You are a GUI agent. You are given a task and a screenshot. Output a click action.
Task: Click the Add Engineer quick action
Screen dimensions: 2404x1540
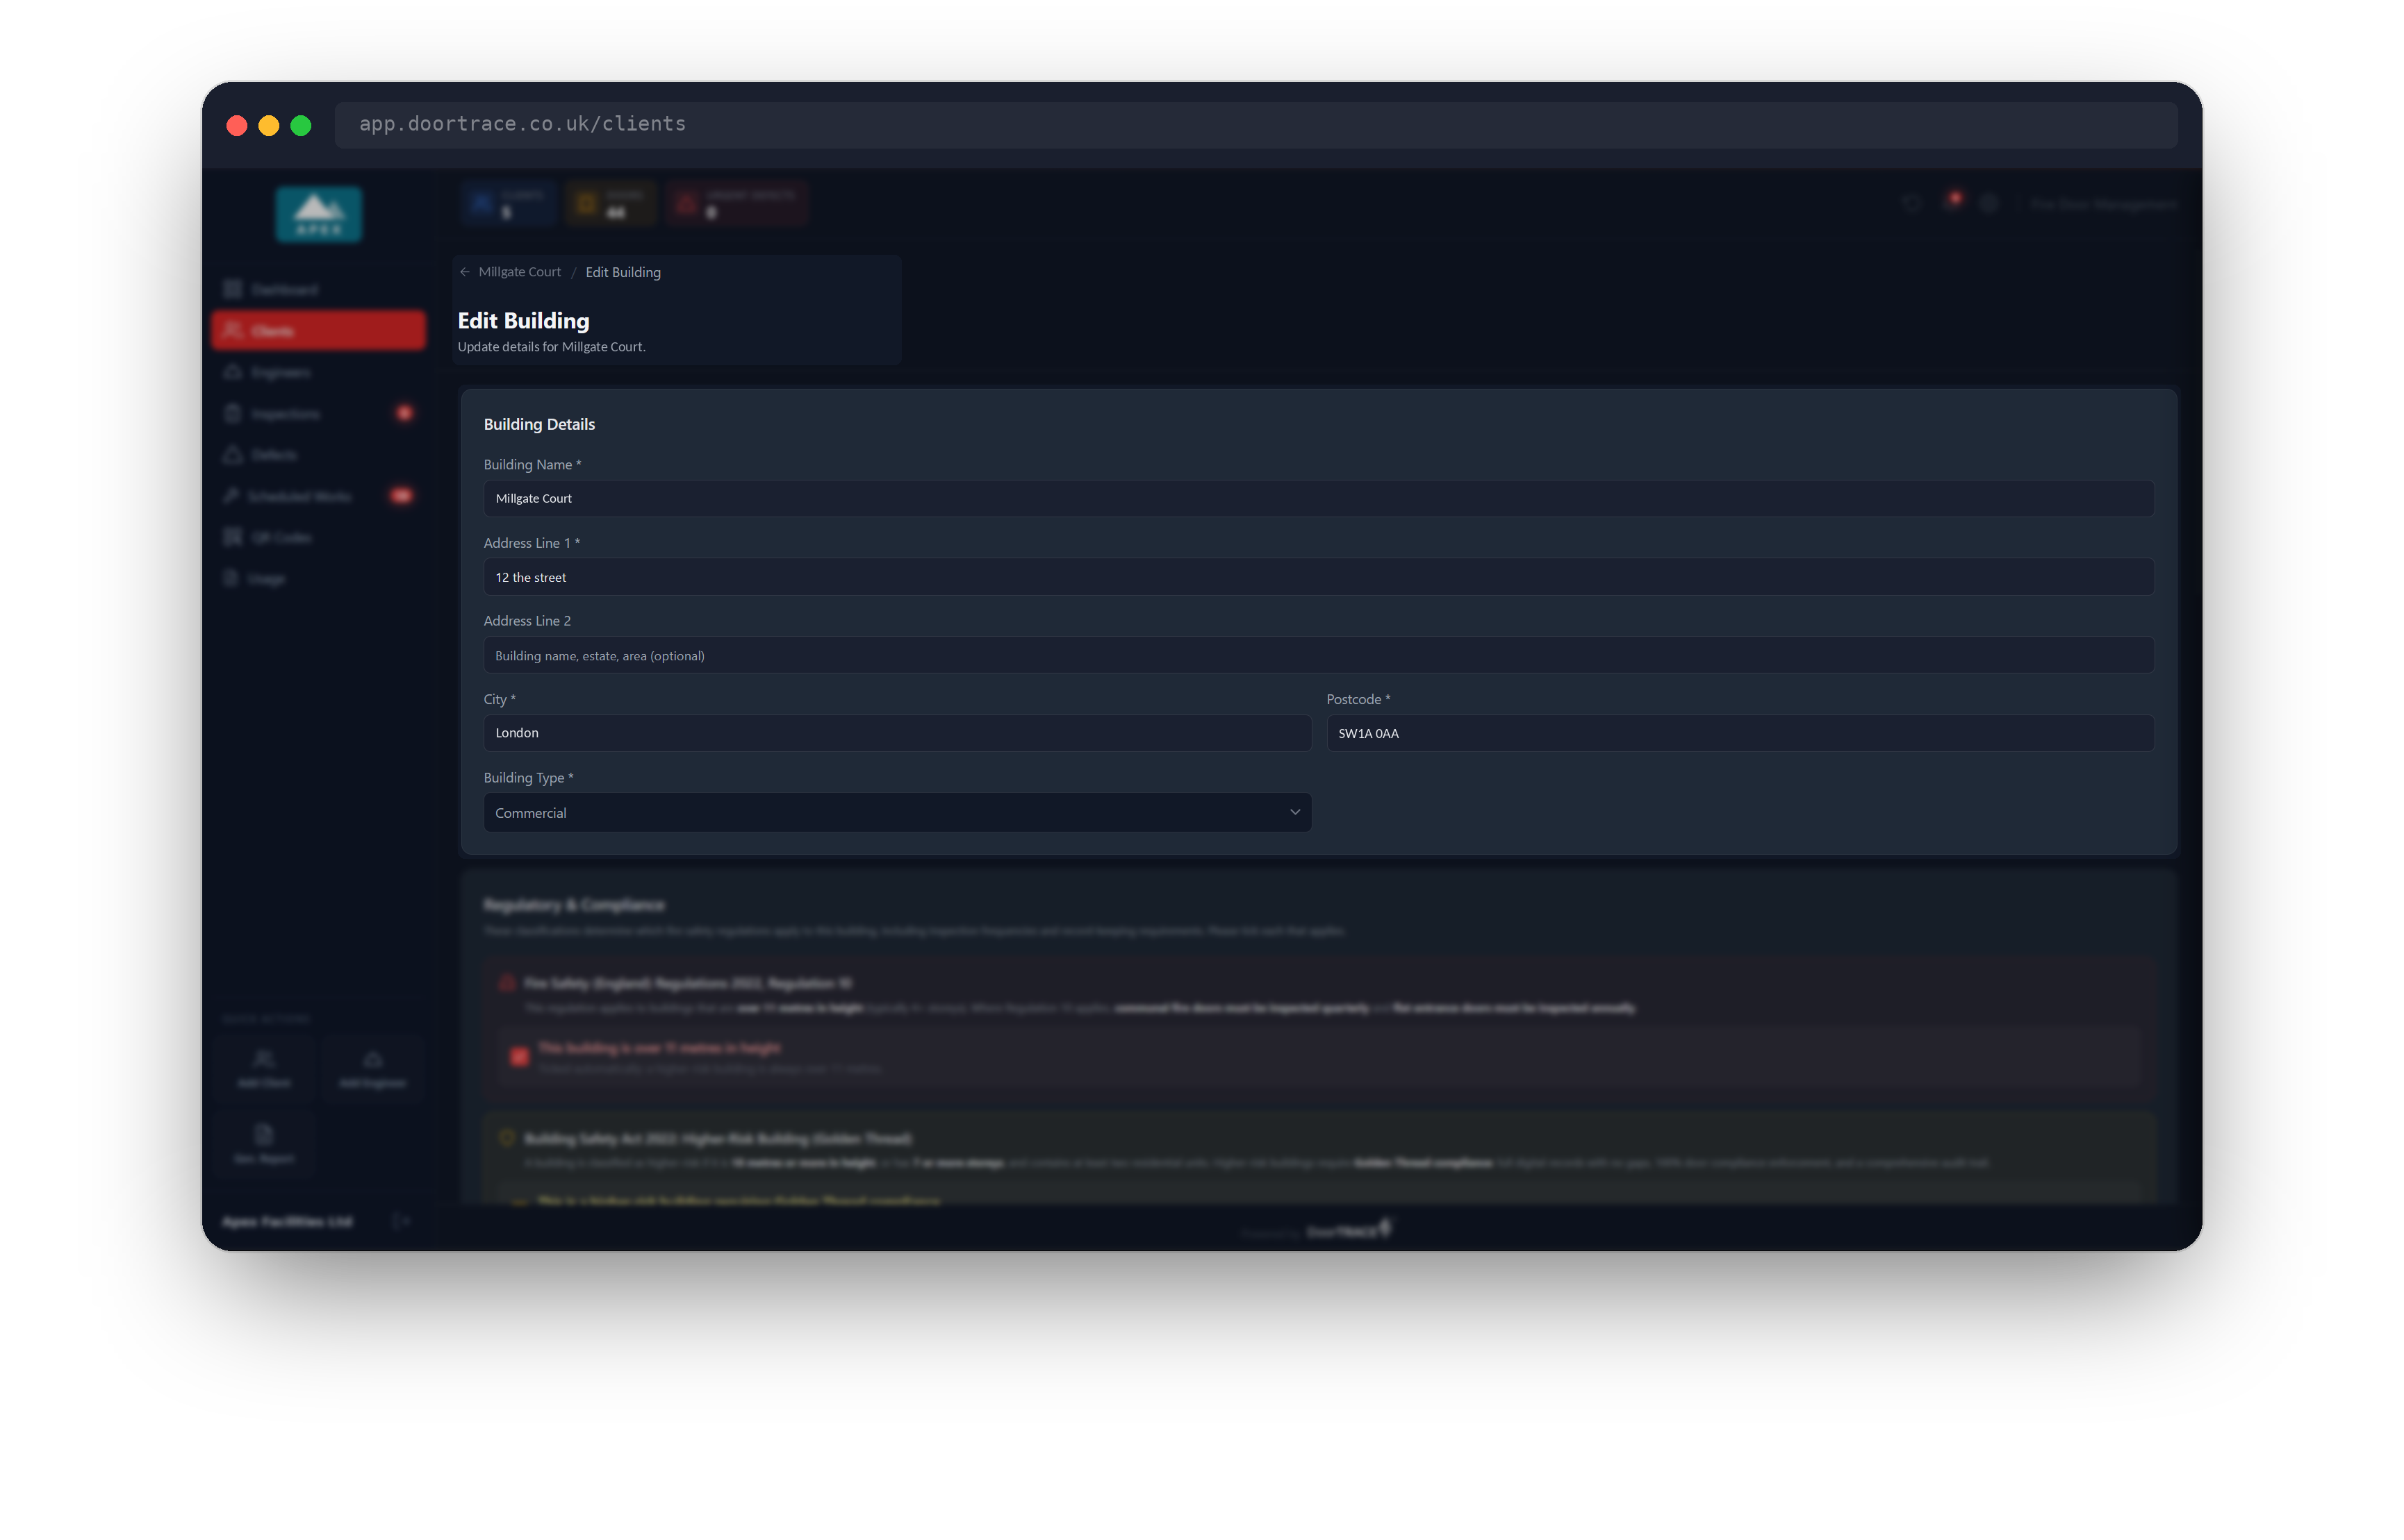tap(372, 1069)
